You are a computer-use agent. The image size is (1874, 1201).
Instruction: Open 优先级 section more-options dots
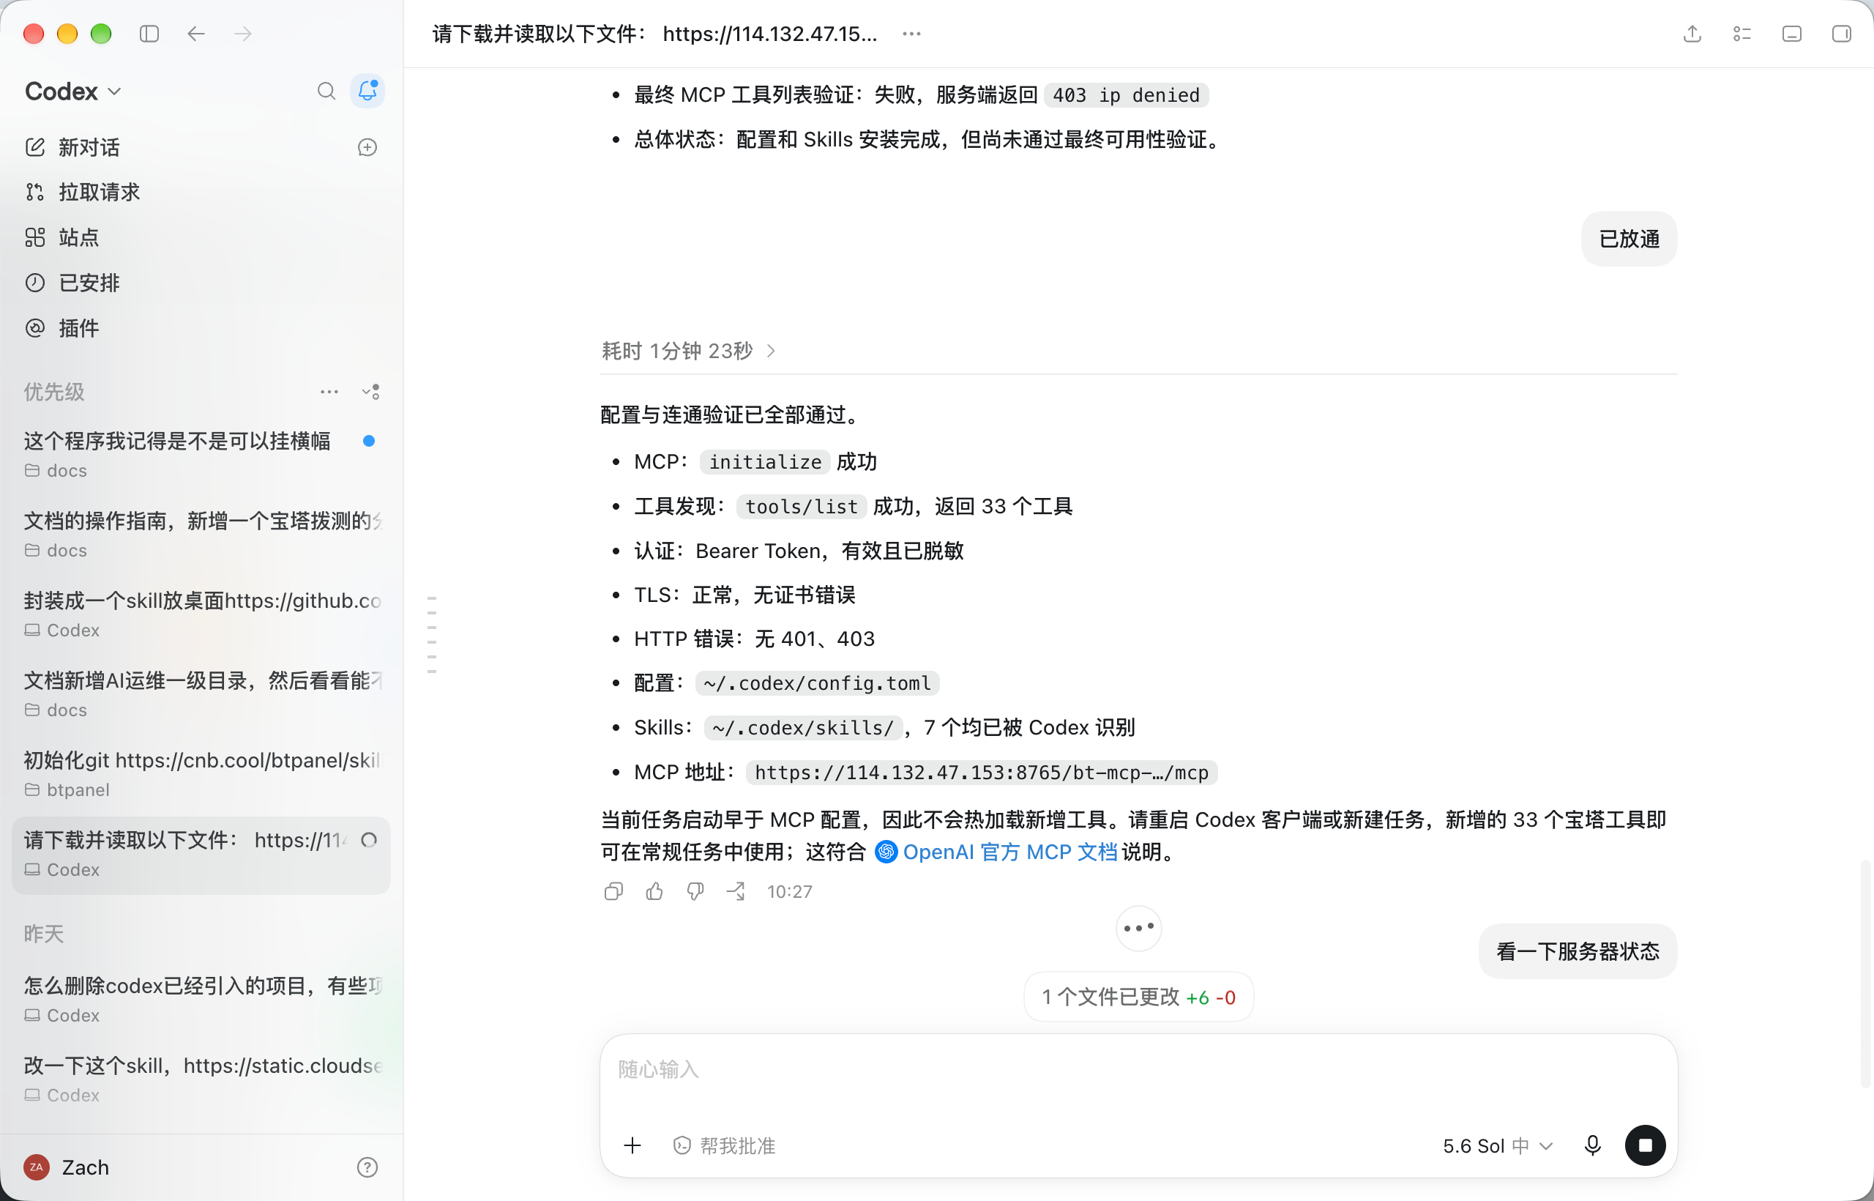[329, 392]
